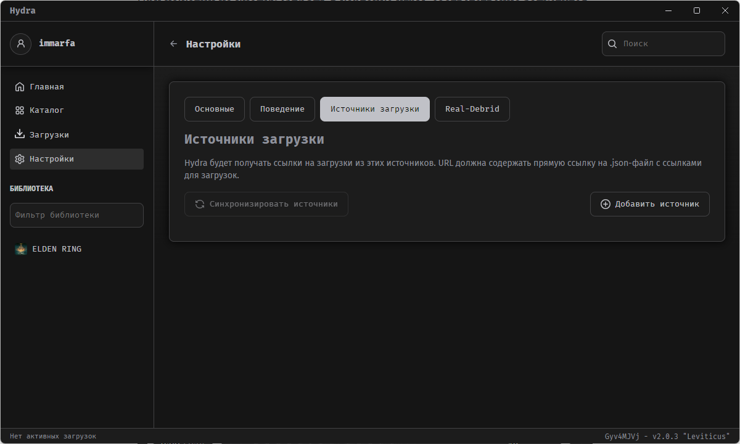Click the sync arrows icon
Viewport: 740px width, 444px height.
200,204
